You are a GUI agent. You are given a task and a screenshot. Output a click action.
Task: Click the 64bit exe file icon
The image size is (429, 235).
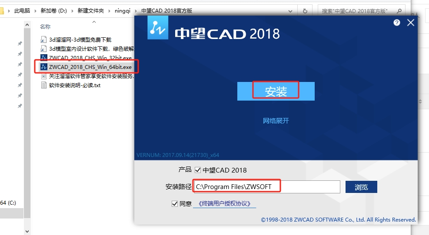point(43,67)
